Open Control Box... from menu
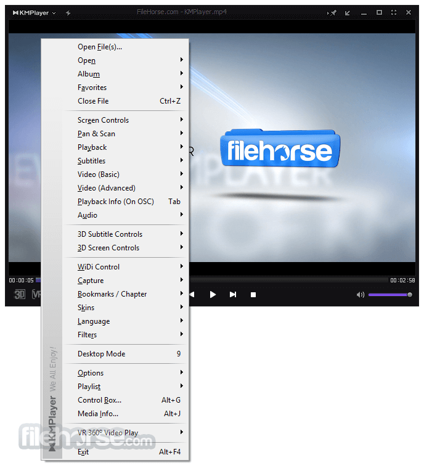Viewport: 424px width, 468px height. click(126, 400)
